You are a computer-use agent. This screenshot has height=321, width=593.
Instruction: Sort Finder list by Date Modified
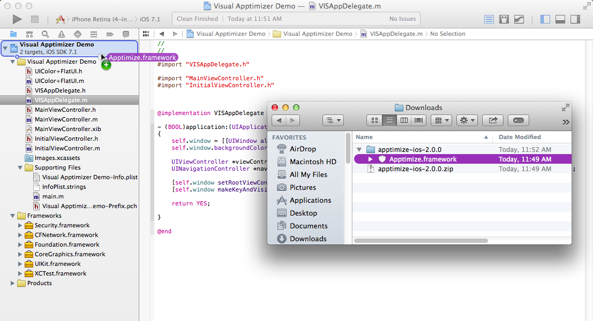[532, 137]
